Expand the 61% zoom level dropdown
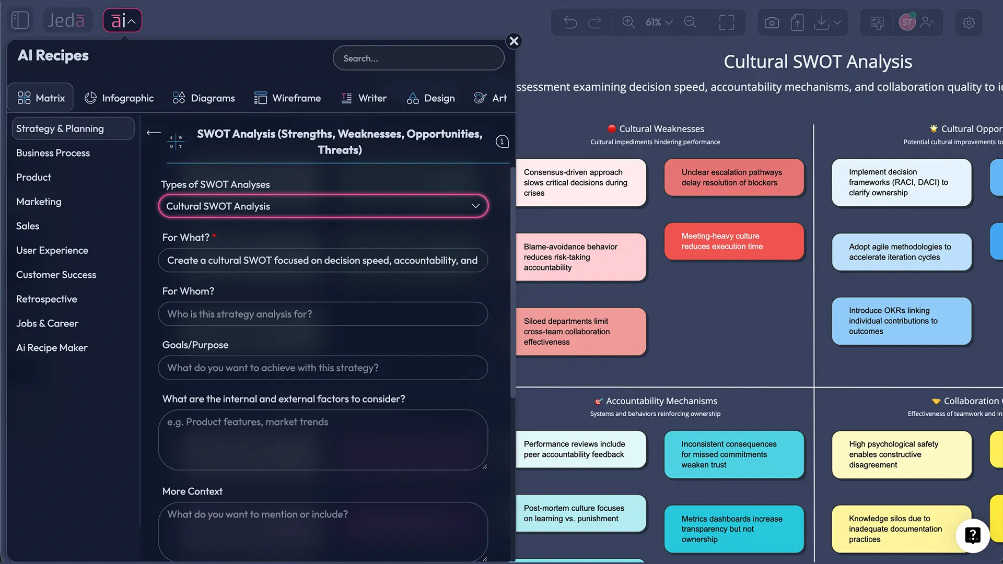 [659, 22]
